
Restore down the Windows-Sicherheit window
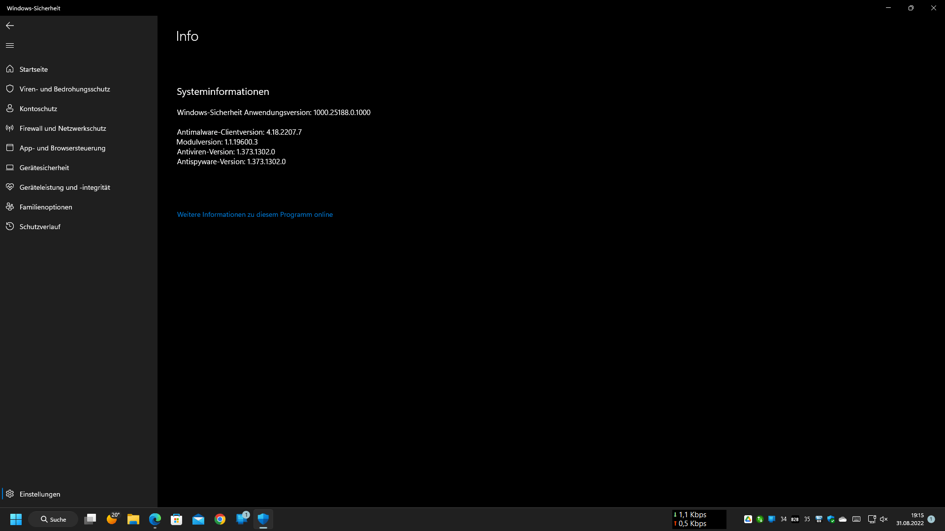coord(911,8)
